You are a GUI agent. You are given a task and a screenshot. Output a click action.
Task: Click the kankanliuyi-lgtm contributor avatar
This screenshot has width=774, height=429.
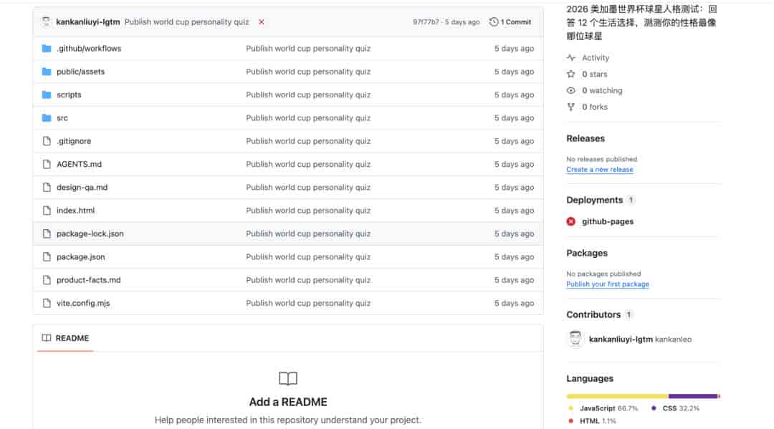pos(575,339)
